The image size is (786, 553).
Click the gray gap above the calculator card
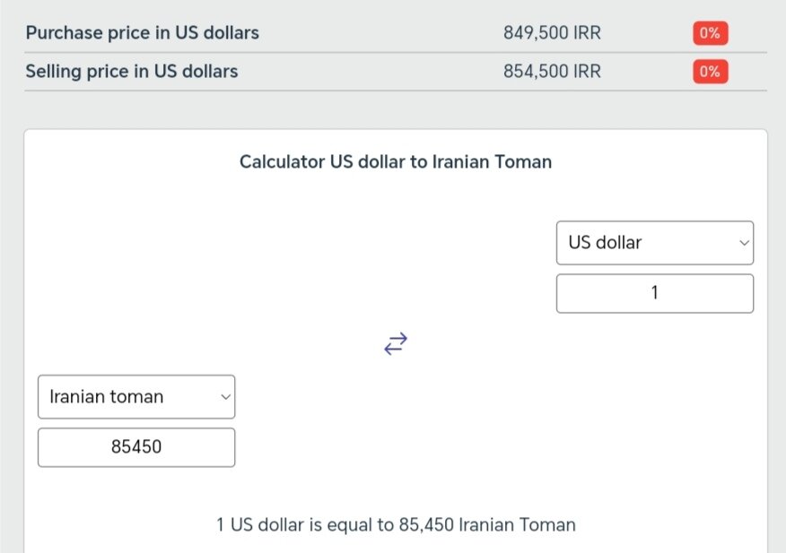[x=396, y=110]
